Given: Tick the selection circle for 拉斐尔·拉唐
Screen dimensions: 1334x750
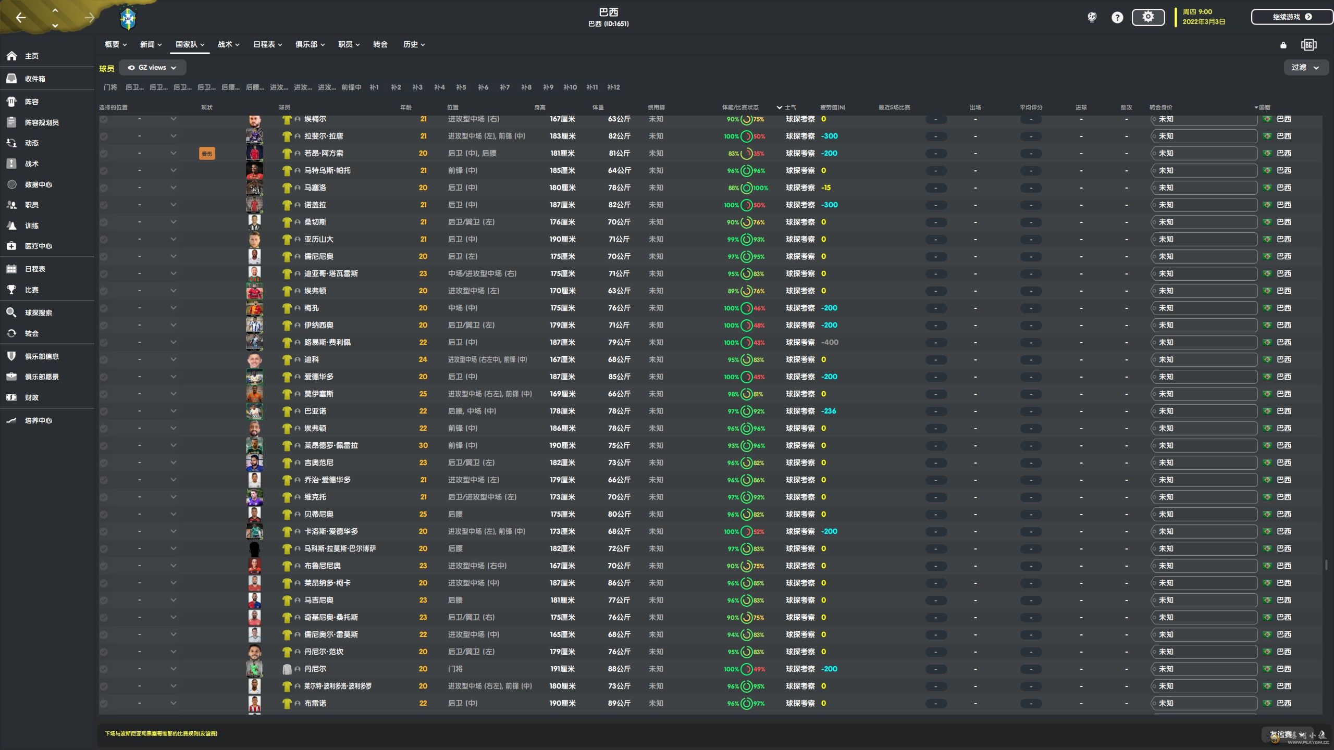Looking at the screenshot, I should (x=104, y=136).
